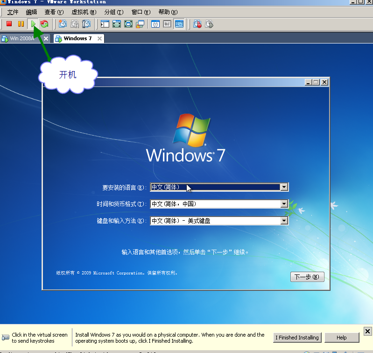This screenshot has width=373, height=353.
Task: Expand the 键盘和输入方法 dropdown arrow
Action: pyautogui.click(x=284, y=221)
